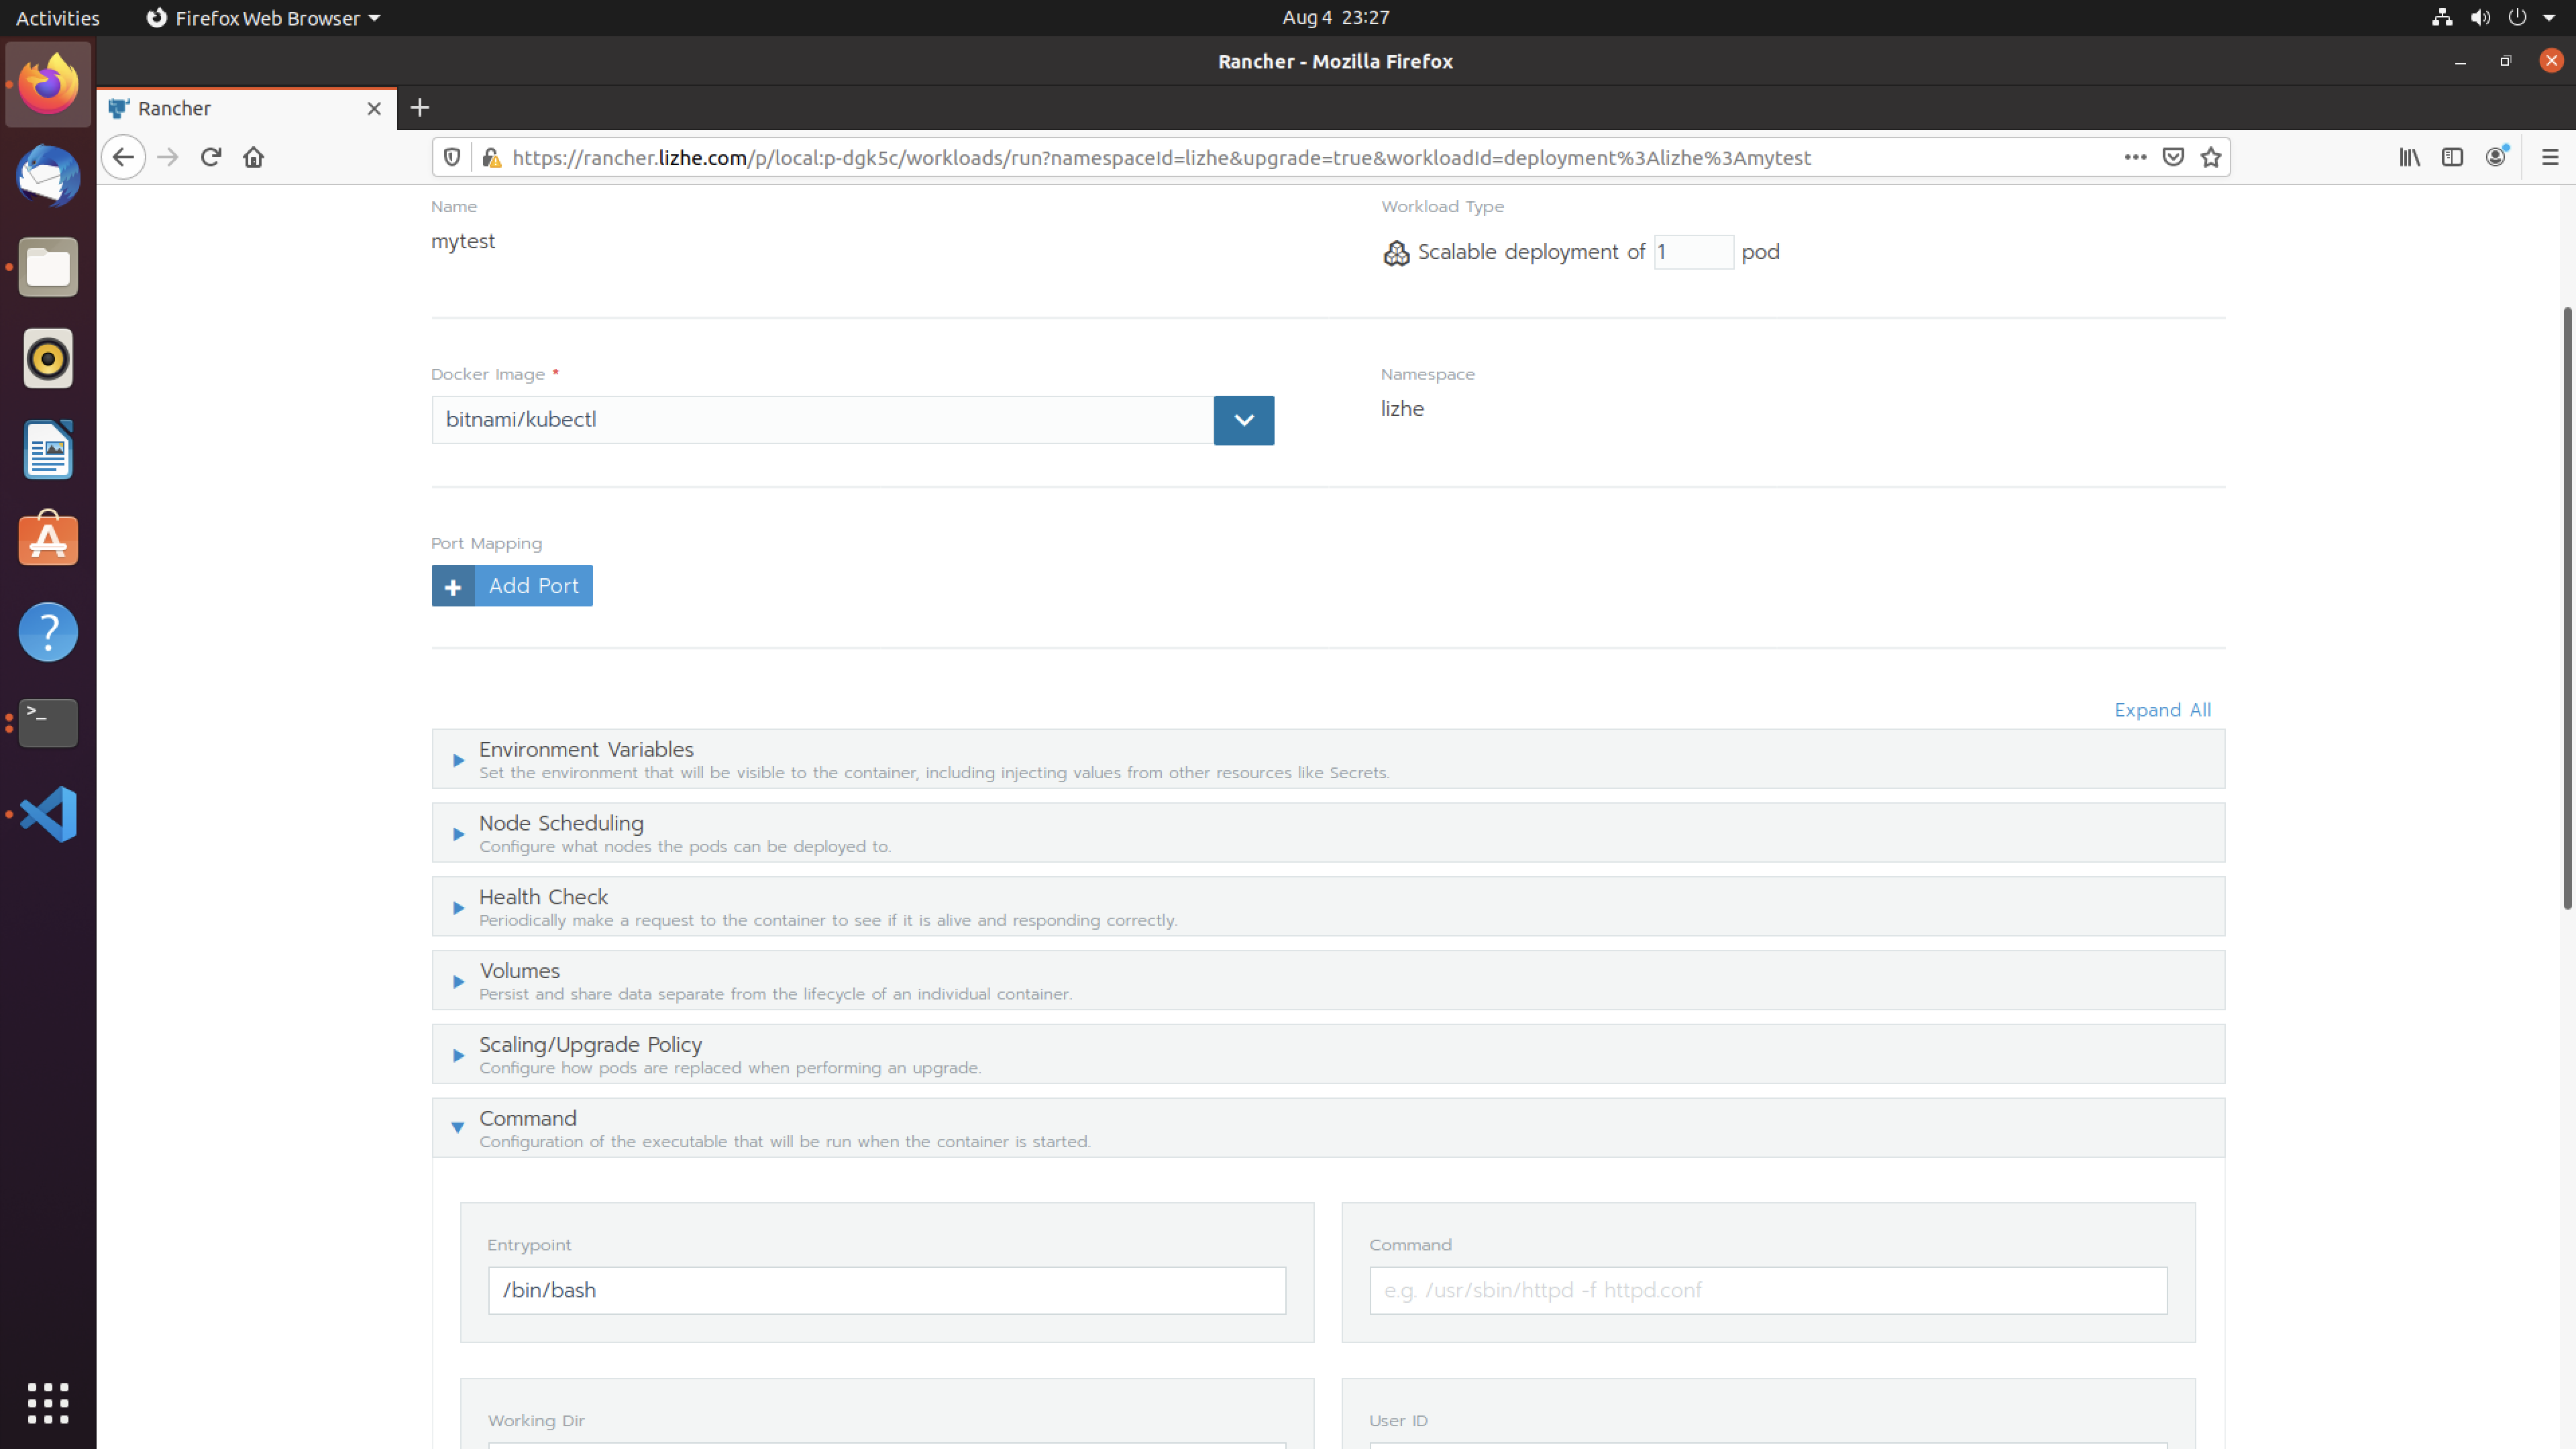Switch to the Rancher tab
2576x1449 pixels.
pos(246,108)
